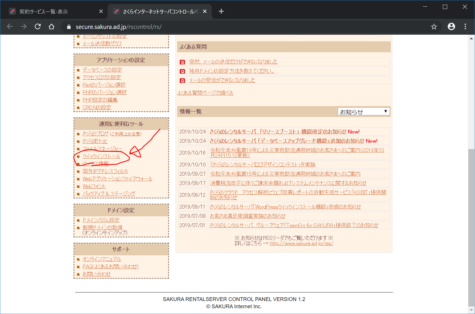Open a new browser tab
Screen dimensions: 475x314
pyautogui.click(x=221, y=11)
